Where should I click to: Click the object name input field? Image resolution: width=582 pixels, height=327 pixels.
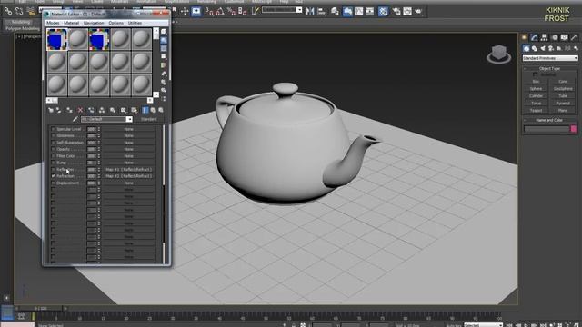pos(547,129)
